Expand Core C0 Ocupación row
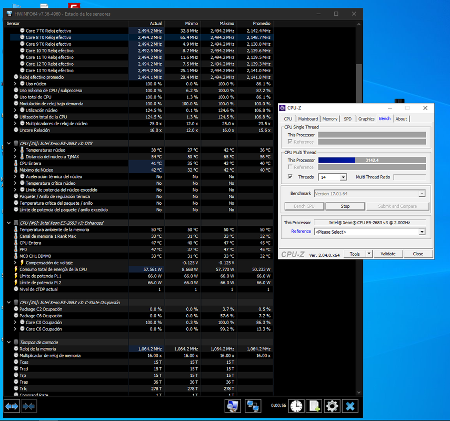The height and width of the screenshot is (421, 450). tap(15, 322)
